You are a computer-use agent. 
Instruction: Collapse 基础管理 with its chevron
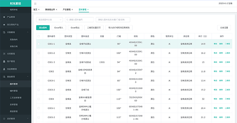[28, 77]
